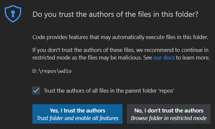Select 'Trust folder and enable all features' subtitle
Screen dimensions: 215x129
(x=78, y=118)
